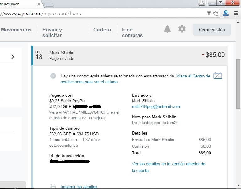Open the notifications bell icon
Image resolution: width=241 pixels, height=189 pixels.
click(167, 29)
